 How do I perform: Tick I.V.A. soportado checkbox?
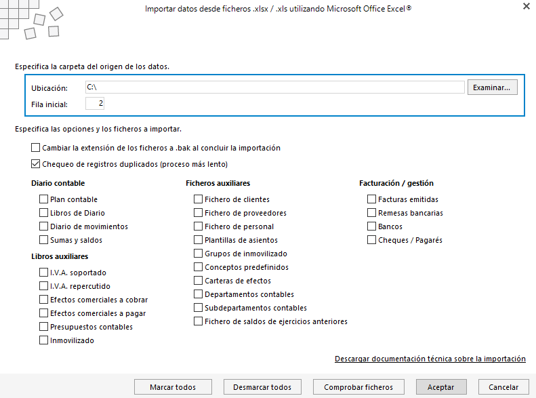43,272
